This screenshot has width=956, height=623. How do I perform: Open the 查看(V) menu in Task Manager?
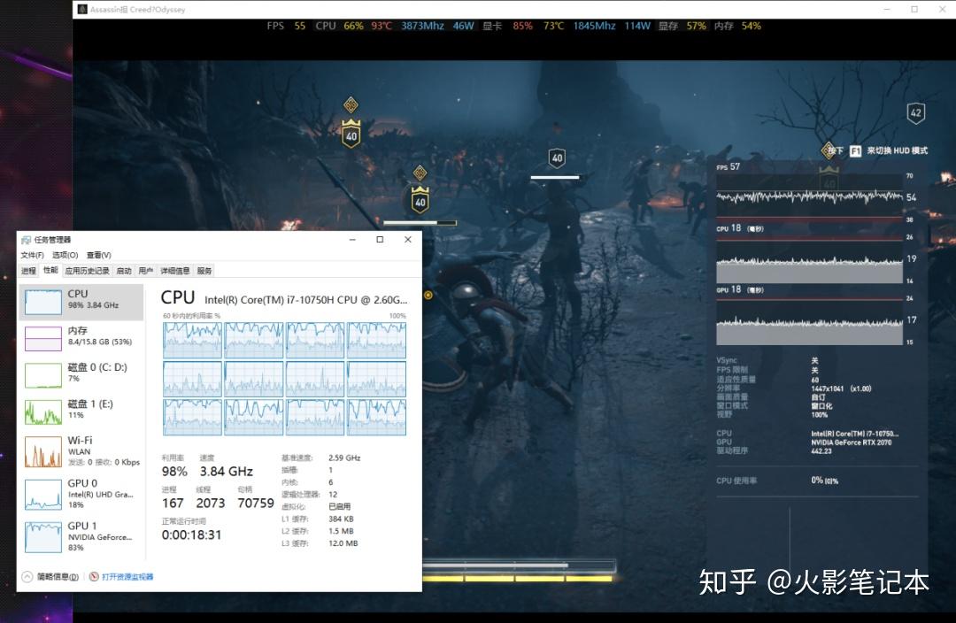click(99, 255)
